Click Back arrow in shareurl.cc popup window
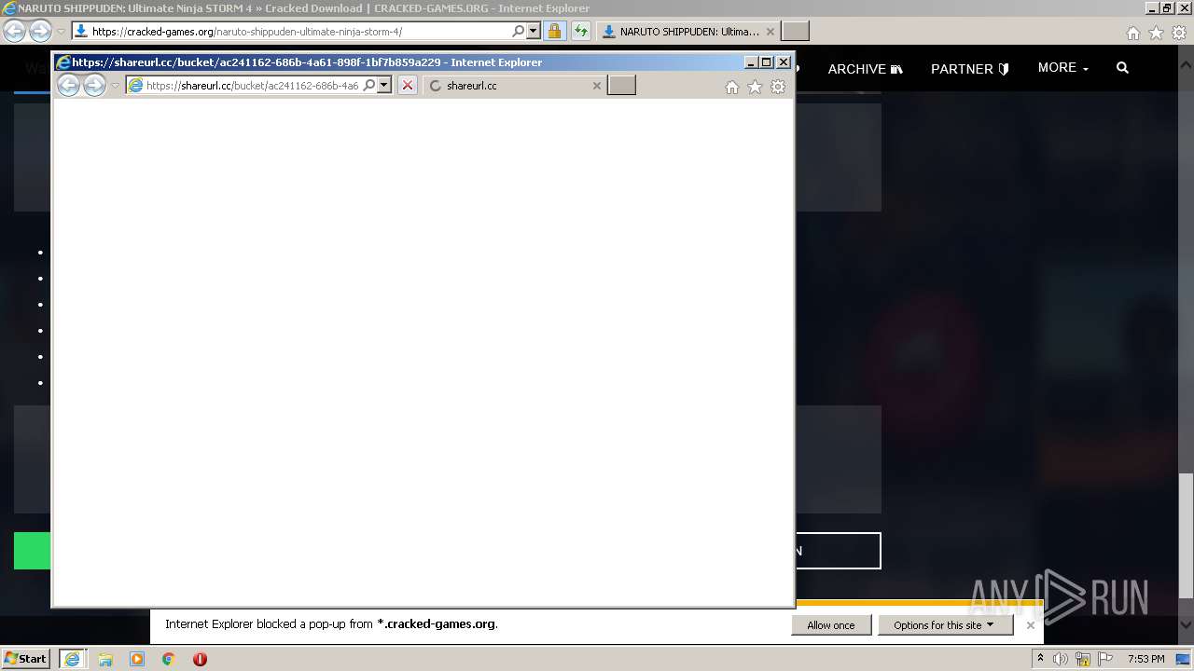Screen dimensions: 1194x671 click(68, 86)
